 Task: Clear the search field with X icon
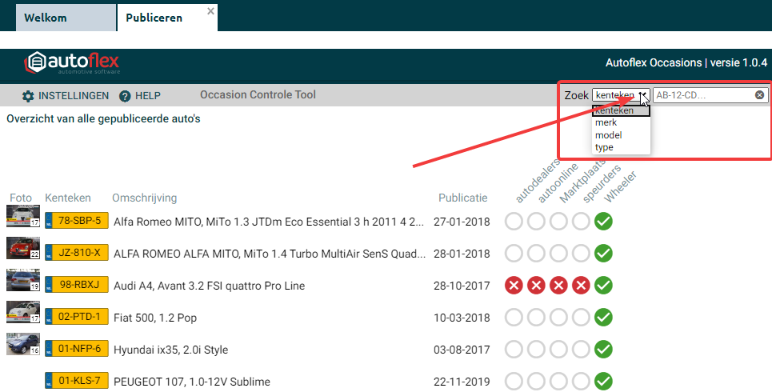coord(759,95)
